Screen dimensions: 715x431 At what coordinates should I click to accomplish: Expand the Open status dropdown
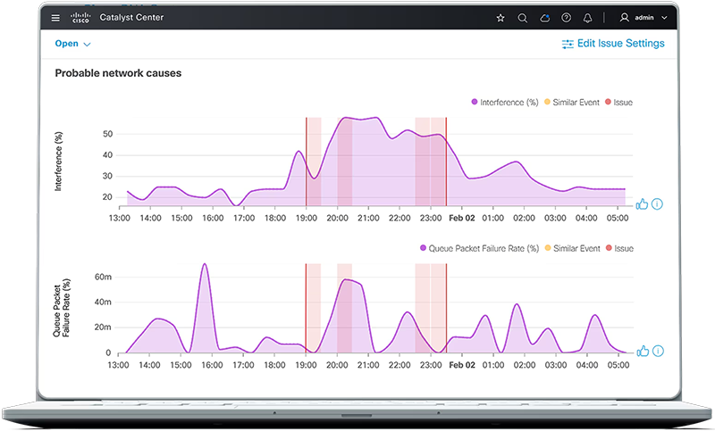pos(73,44)
